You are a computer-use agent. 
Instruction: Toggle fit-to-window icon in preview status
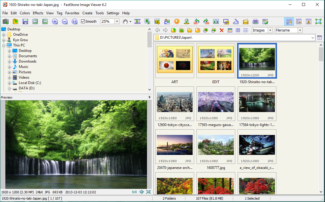tap(142, 192)
